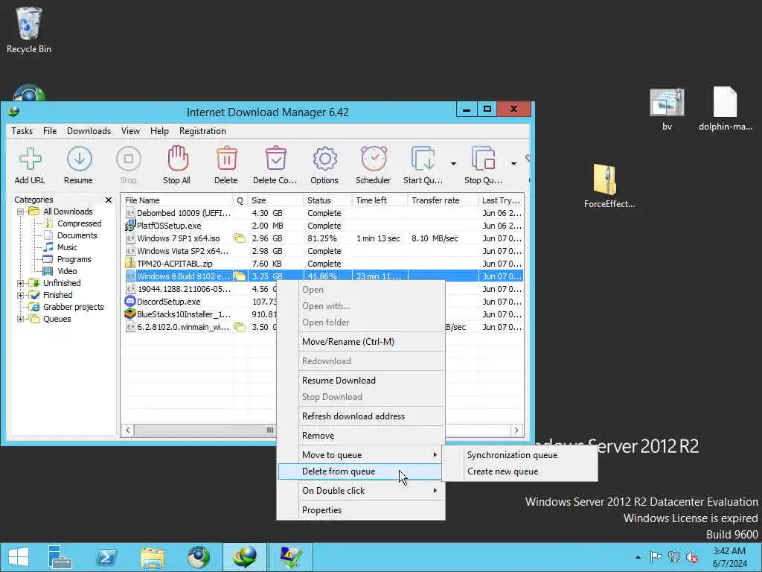
Task: Choose Delete from queue
Action: (x=361, y=471)
